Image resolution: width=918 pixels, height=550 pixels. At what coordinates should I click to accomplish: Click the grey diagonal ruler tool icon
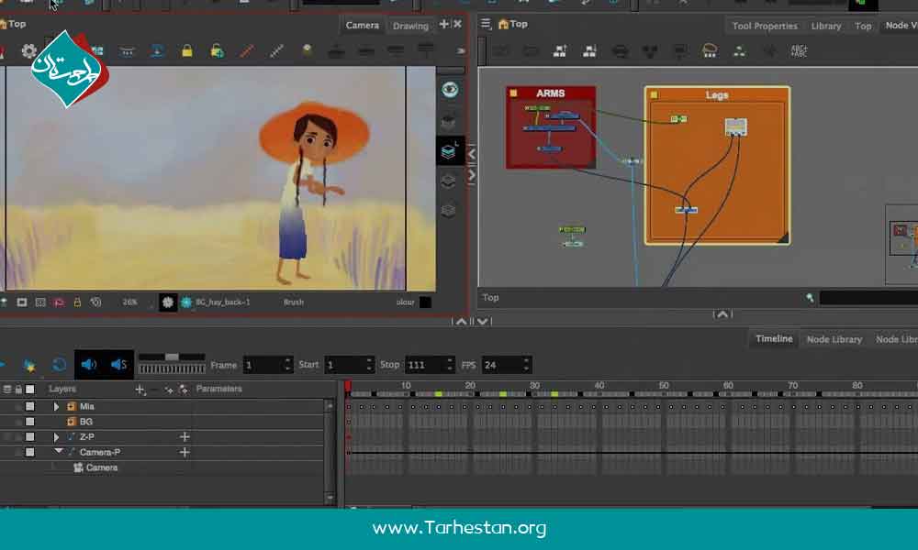[x=276, y=51]
